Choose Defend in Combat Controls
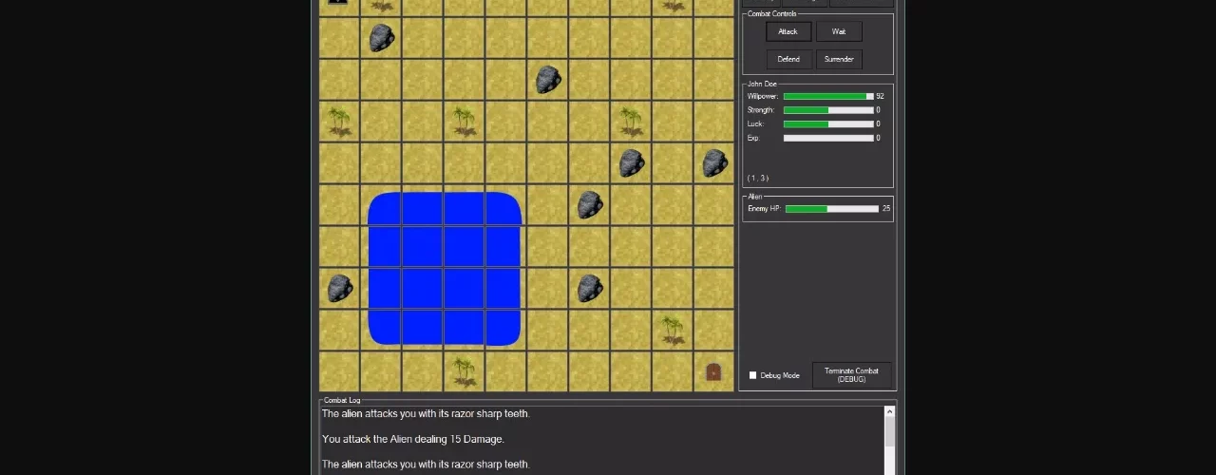Viewport: 1216px width, 475px height. (x=788, y=59)
